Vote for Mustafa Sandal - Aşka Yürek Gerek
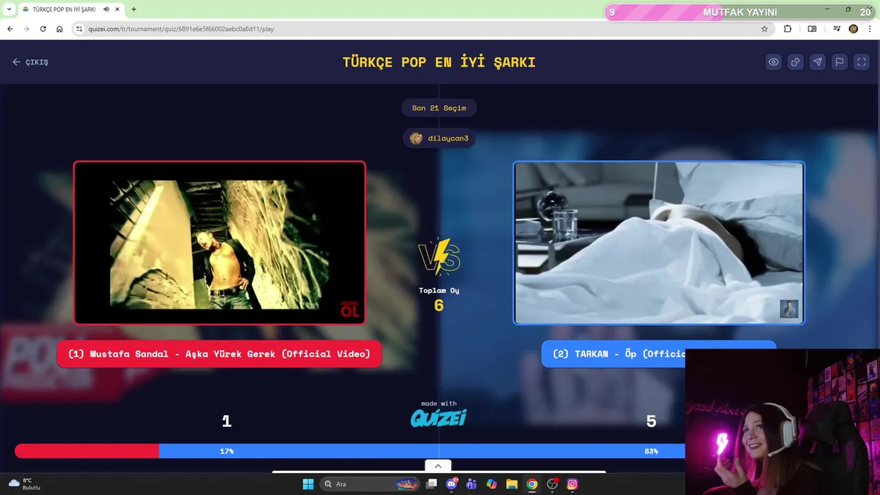Image resolution: width=880 pixels, height=495 pixels. [219, 354]
